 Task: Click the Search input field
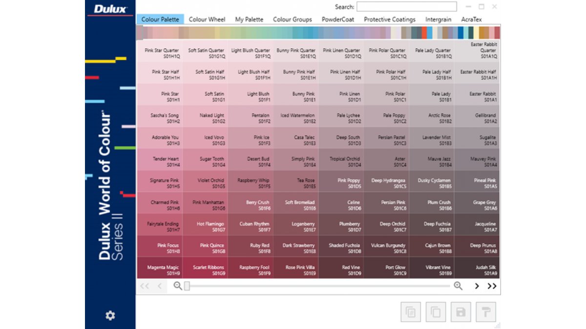tap(407, 7)
